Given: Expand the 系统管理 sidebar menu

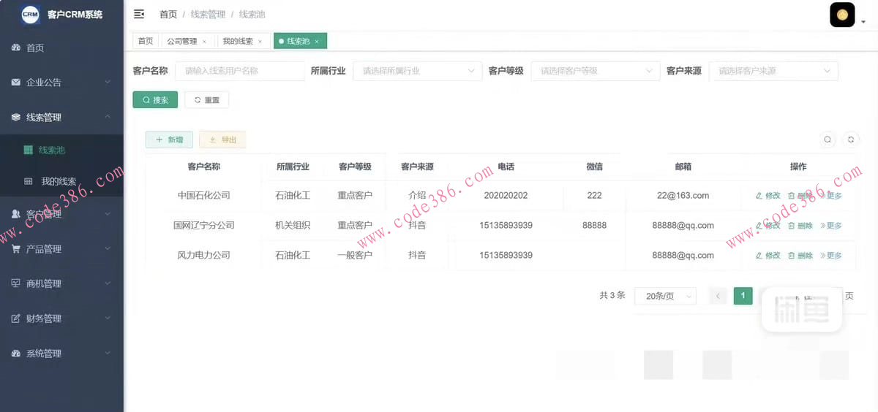Looking at the screenshot, I should [x=61, y=354].
